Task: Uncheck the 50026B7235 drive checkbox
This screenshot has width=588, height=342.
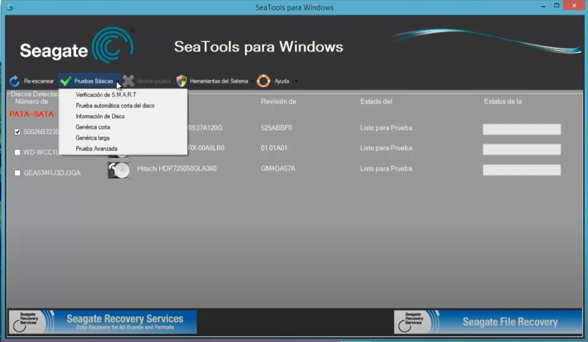Action: point(17,131)
